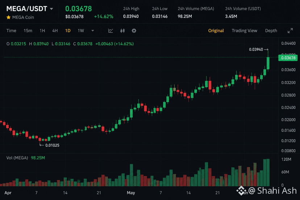This screenshot has width=300, height=200.
Task: Click the MEGA Coin name label
Action: [x=23, y=17]
